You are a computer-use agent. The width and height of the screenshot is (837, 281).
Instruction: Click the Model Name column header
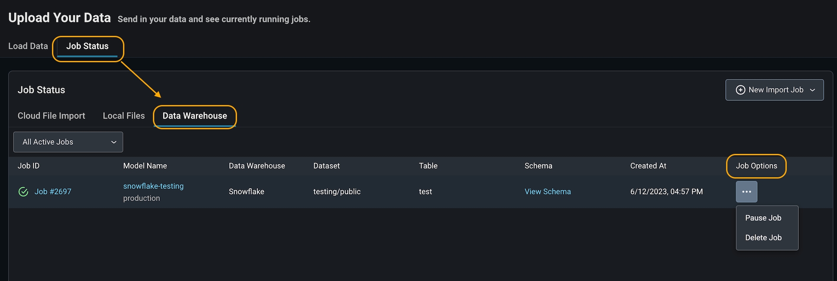pos(145,166)
